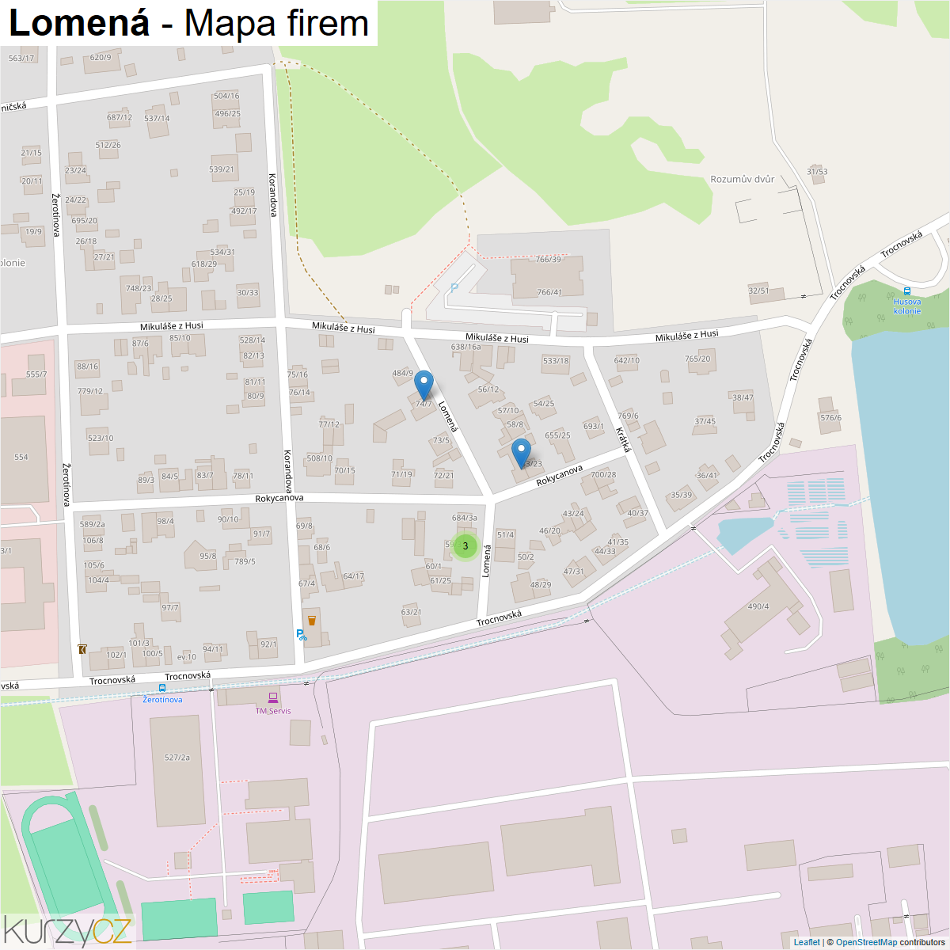Click the brown shop icon near 102/1
This screenshot has width=950, height=950.
point(82,649)
